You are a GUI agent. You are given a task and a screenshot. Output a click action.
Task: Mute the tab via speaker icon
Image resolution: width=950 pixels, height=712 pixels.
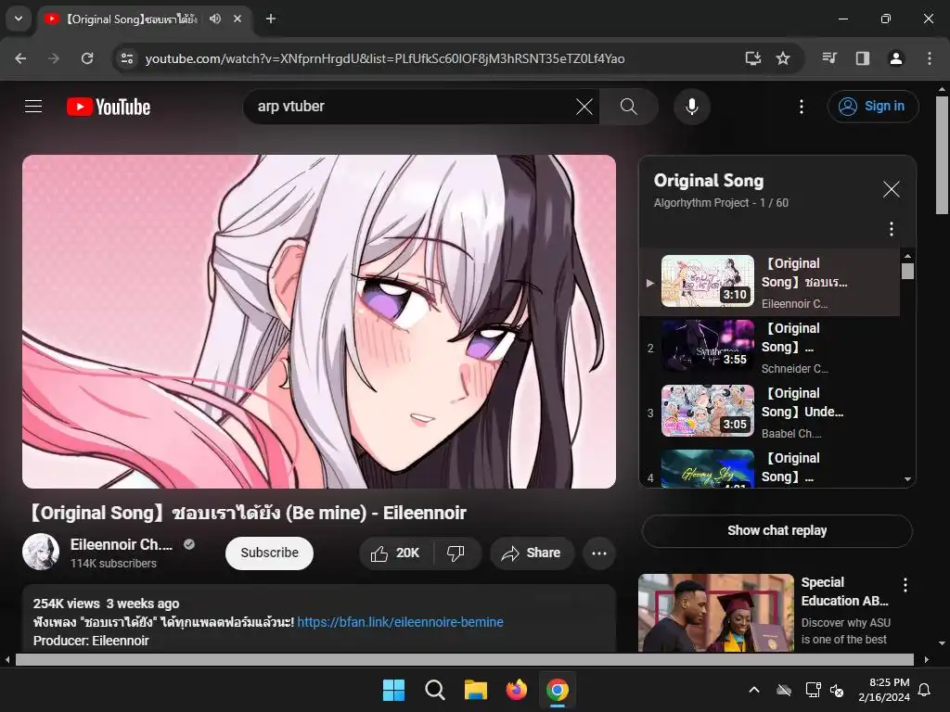coord(215,19)
